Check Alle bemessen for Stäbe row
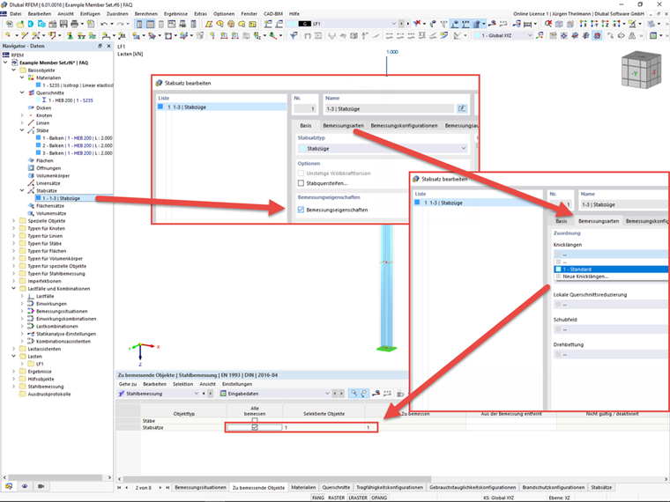Image resolution: width=670 pixels, height=502 pixels. point(255,420)
